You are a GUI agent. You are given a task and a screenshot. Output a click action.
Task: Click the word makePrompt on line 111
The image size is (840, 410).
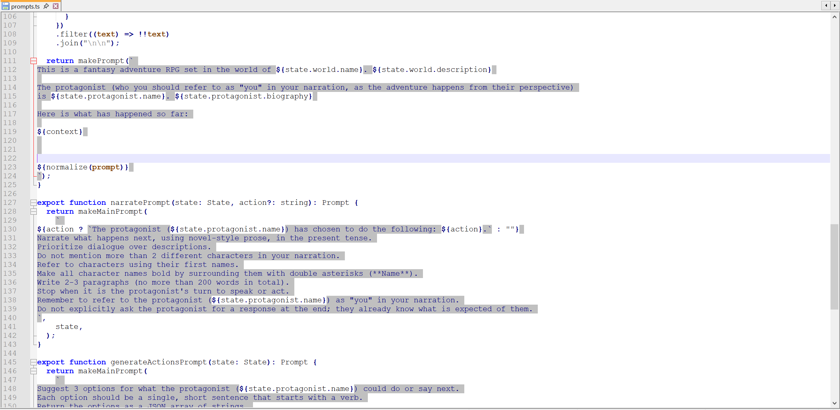coord(101,61)
